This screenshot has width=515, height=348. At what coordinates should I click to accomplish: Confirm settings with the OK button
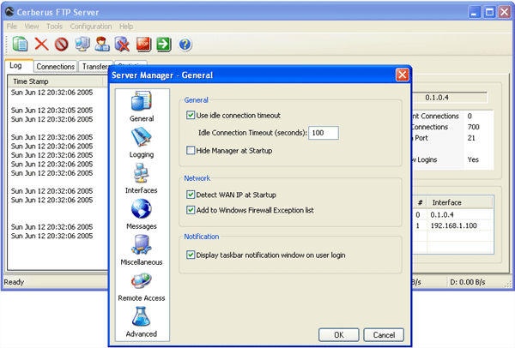[339, 334]
